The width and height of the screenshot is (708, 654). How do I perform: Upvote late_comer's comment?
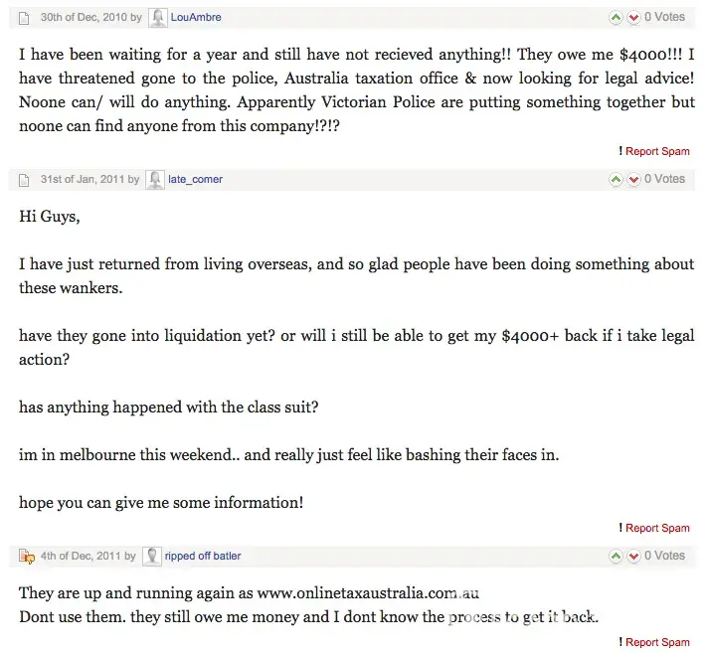[x=616, y=180]
